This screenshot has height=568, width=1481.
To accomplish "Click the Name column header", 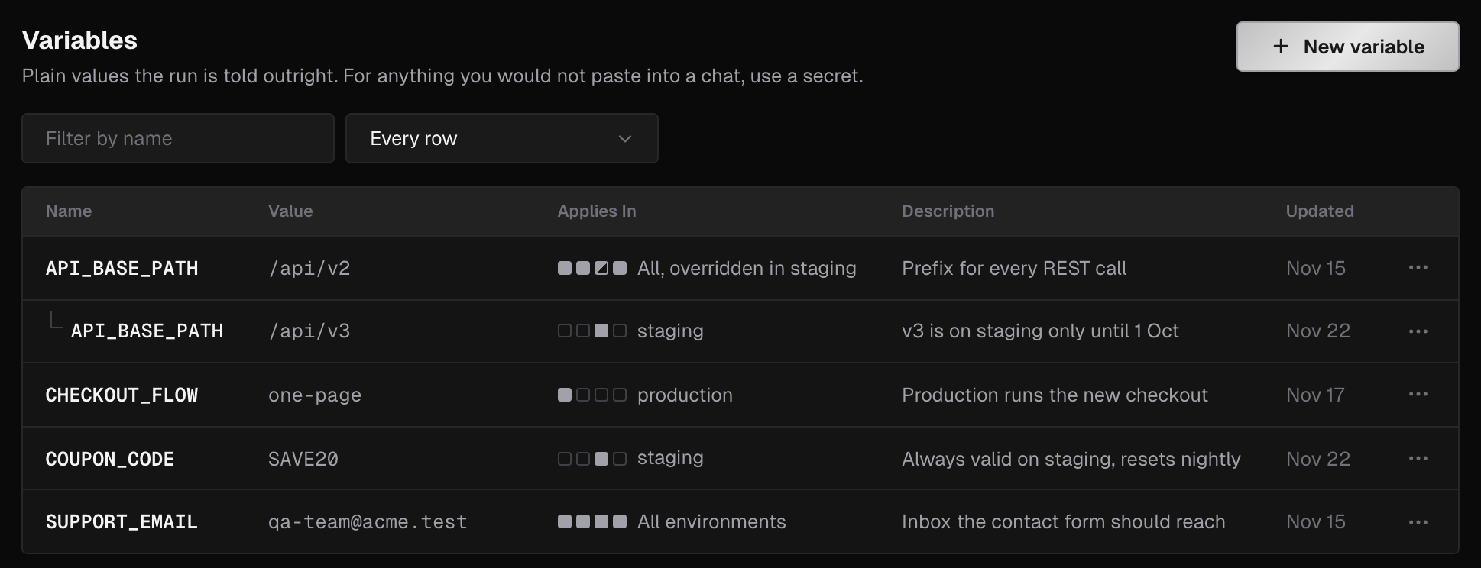I will 69,211.
